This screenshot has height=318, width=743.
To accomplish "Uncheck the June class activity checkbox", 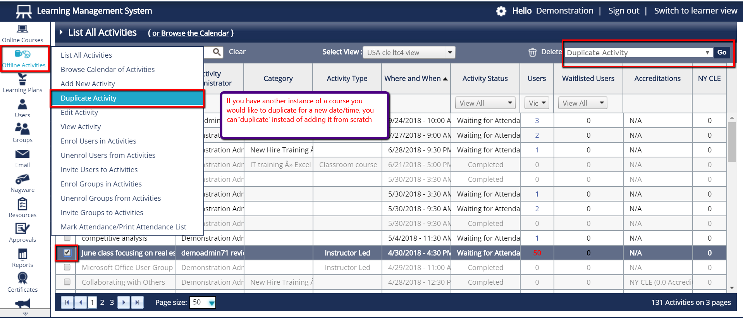I will (67, 253).
